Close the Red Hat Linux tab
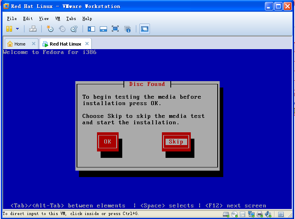Viewport: 295px width, 219px height. point(87,44)
